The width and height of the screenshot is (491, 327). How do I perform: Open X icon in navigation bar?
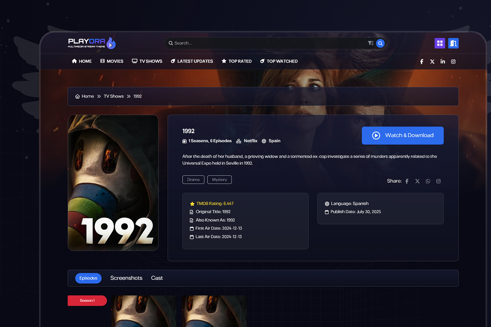[x=432, y=61]
